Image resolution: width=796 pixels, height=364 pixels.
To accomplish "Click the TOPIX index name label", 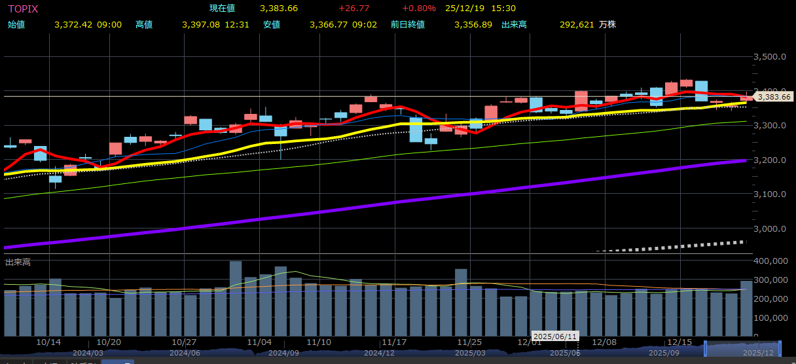I will pyautogui.click(x=22, y=9).
